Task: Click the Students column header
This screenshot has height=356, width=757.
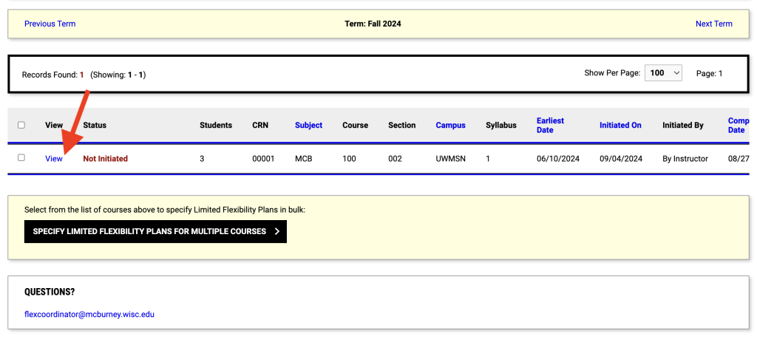Action: (x=216, y=125)
